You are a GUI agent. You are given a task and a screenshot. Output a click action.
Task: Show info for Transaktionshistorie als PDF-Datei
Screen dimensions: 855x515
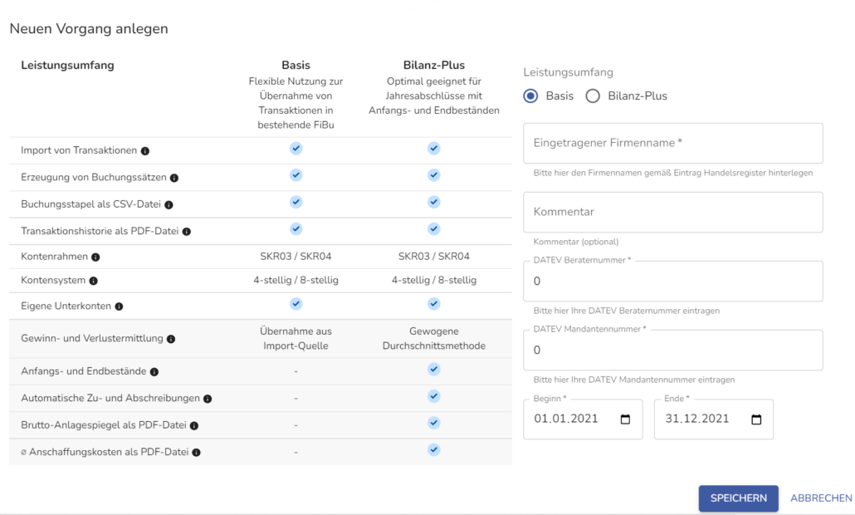point(187,232)
